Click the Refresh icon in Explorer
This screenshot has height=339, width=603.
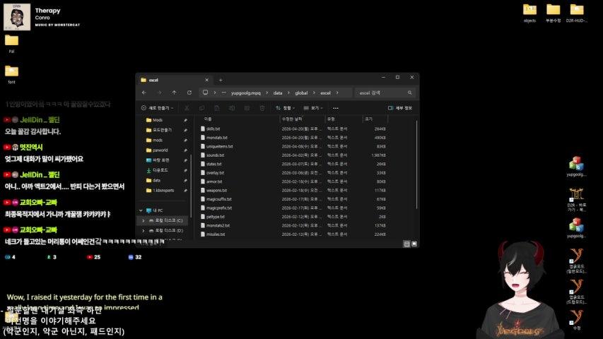(x=189, y=93)
